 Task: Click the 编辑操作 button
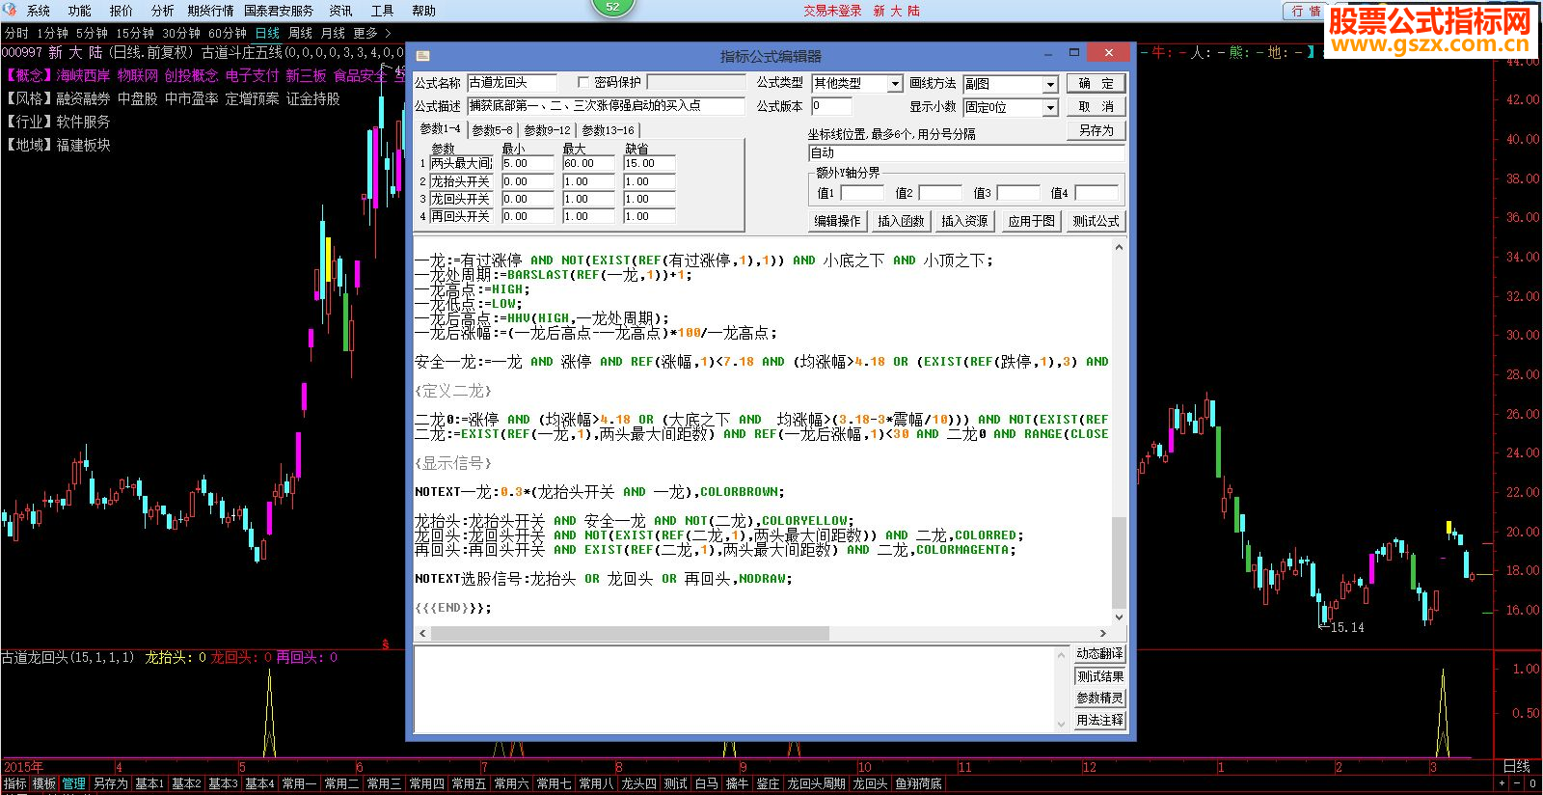837,221
